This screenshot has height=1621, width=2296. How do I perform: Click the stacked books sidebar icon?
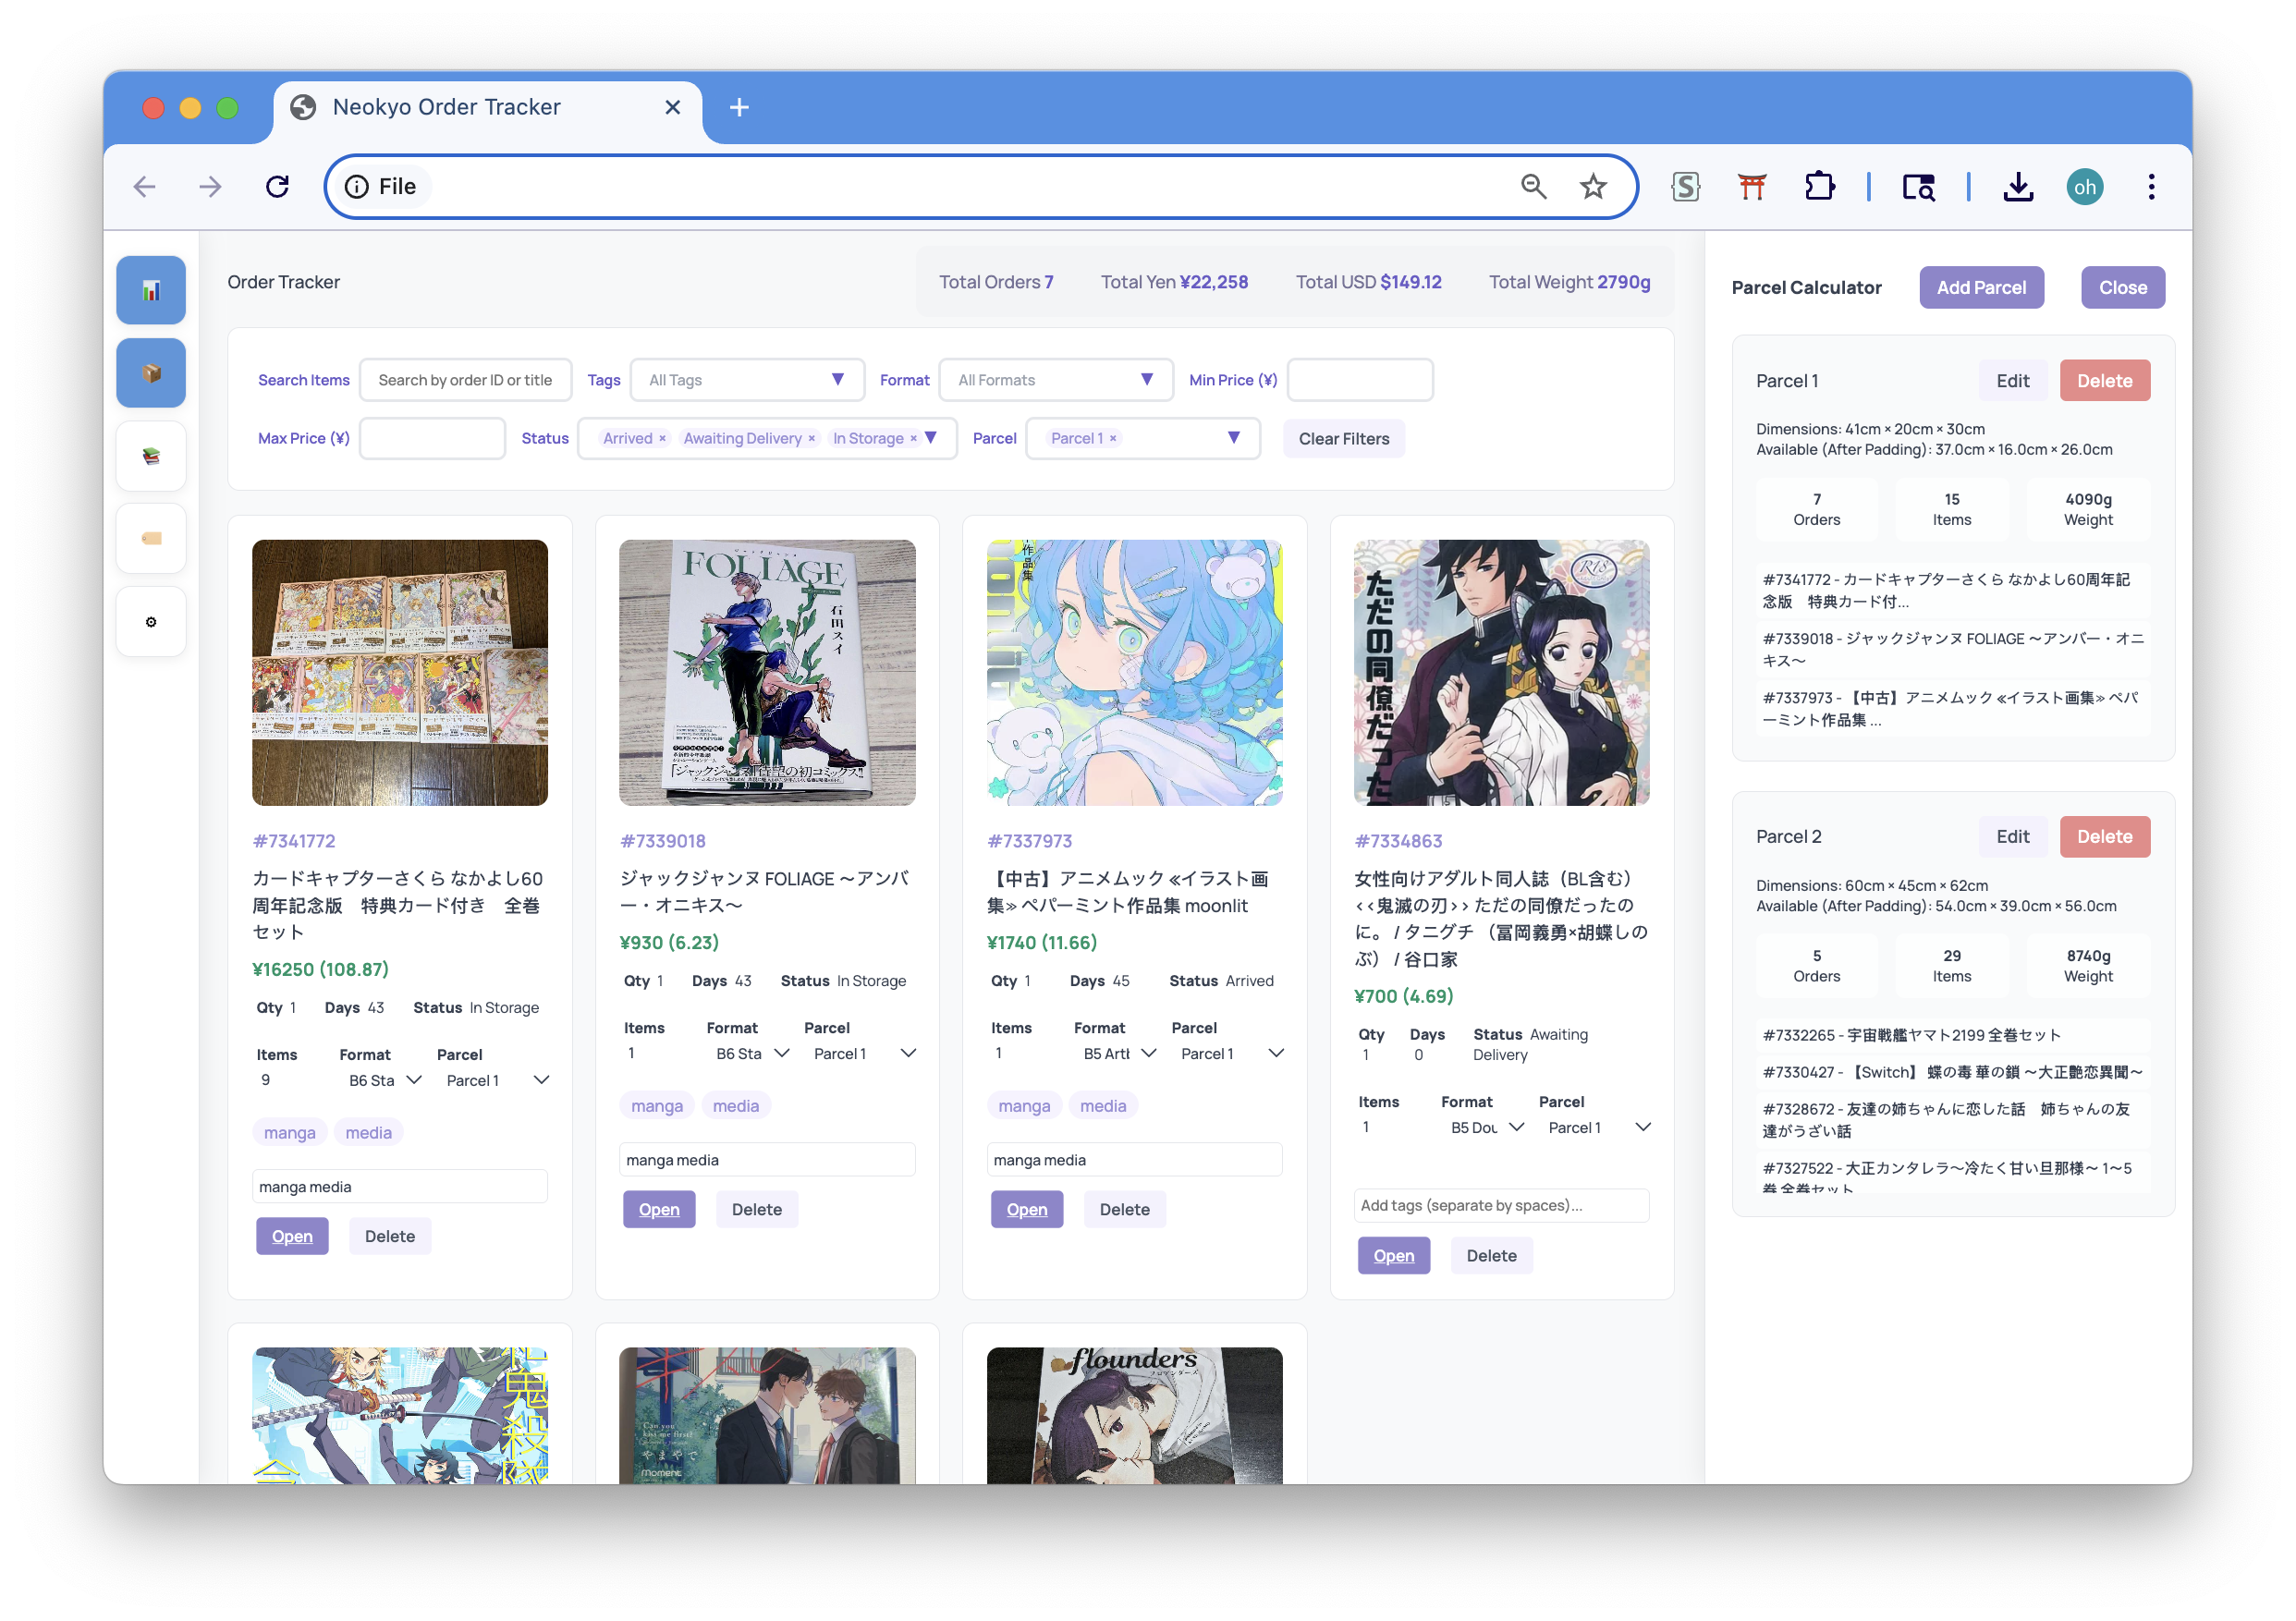151,456
